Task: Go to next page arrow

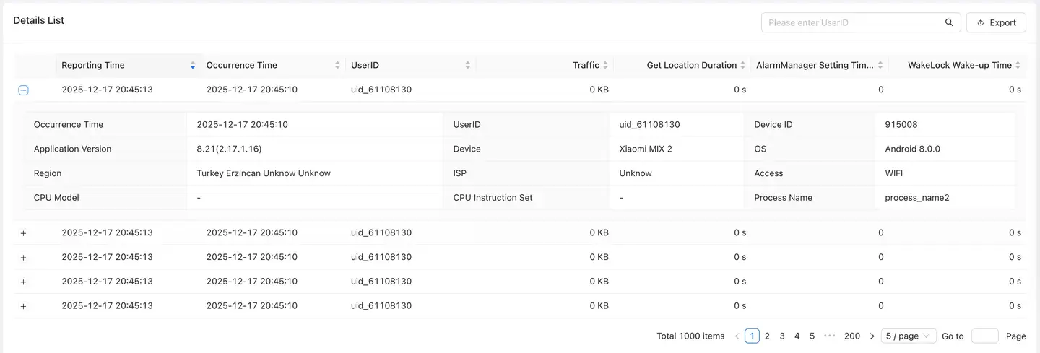Action: coord(872,336)
